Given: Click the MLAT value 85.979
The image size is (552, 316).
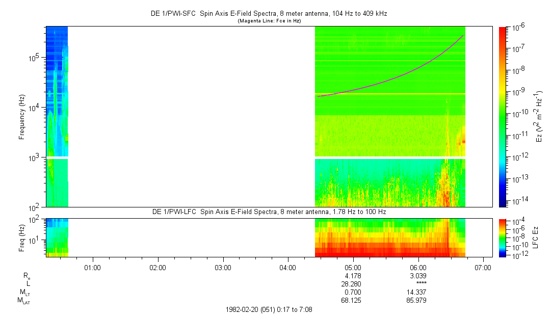Looking at the screenshot, I should tap(418, 300).
